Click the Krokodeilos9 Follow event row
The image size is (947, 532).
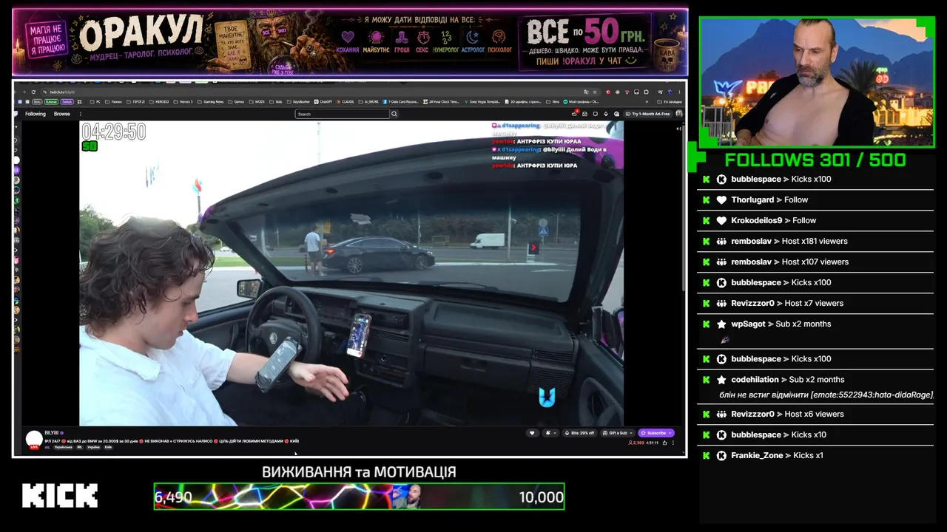click(x=815, y=220)
